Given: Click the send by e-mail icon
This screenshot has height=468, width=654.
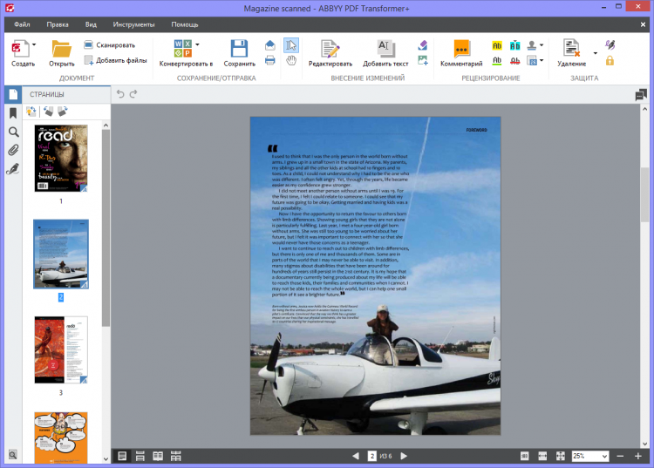Looking at the screenshot, I should click(269, 45).
